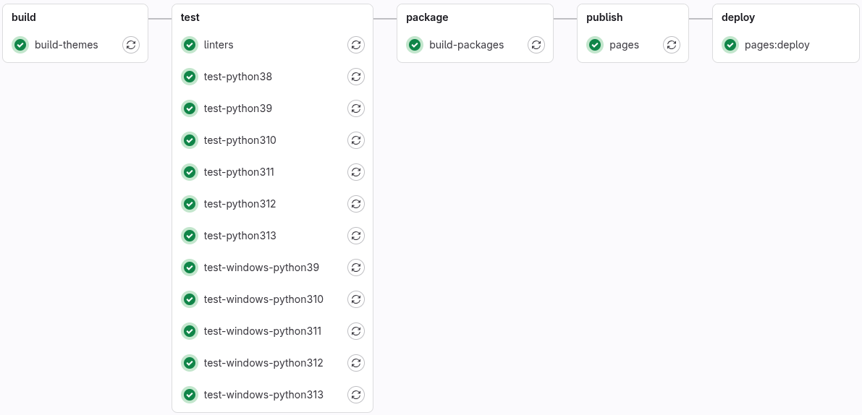
Task: Click the test stage heading
Action: tap(190, 17)
